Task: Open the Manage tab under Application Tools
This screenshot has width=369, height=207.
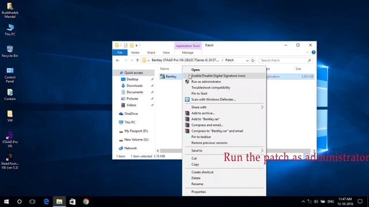Action: click(x=187, y=52)
